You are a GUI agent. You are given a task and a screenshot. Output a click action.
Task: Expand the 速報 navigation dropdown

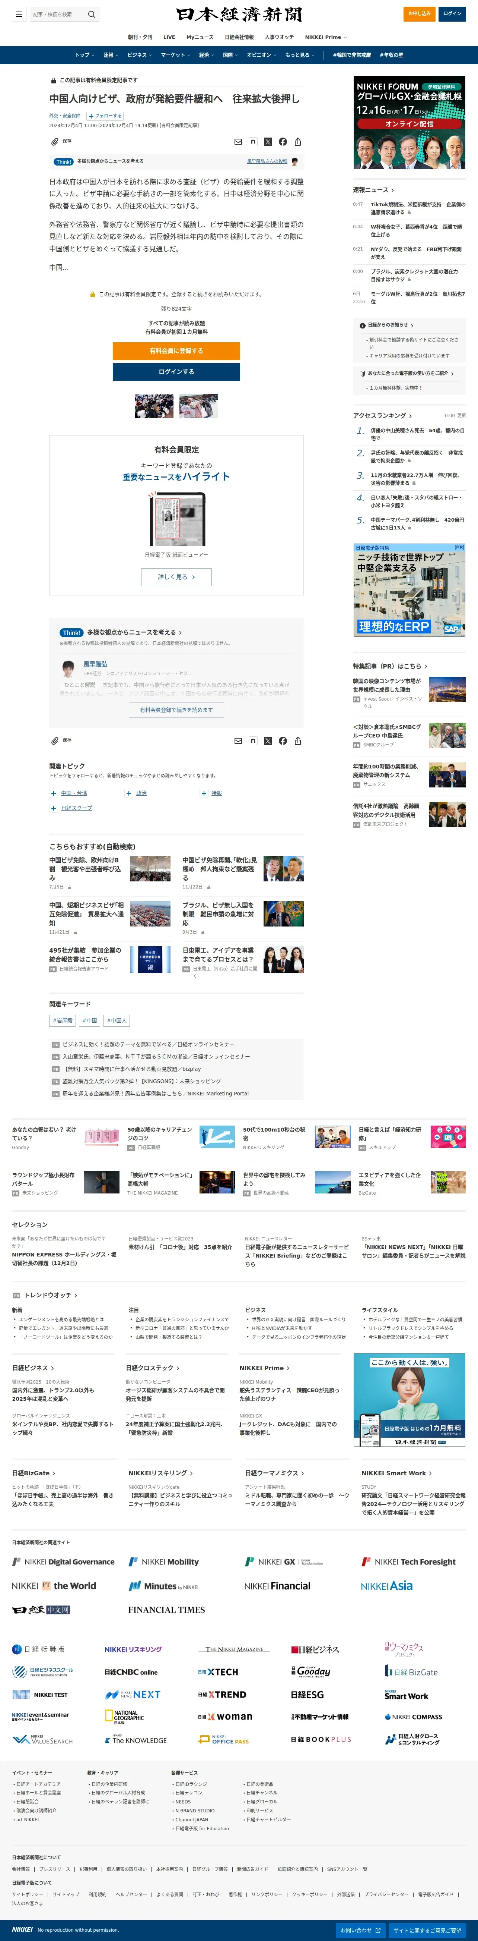(111, 55)
